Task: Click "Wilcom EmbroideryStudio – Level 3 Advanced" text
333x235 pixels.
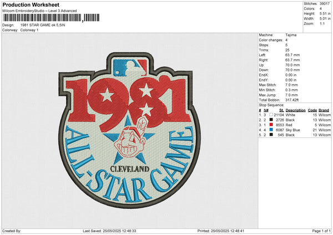Action: click(x=39, y=11)
